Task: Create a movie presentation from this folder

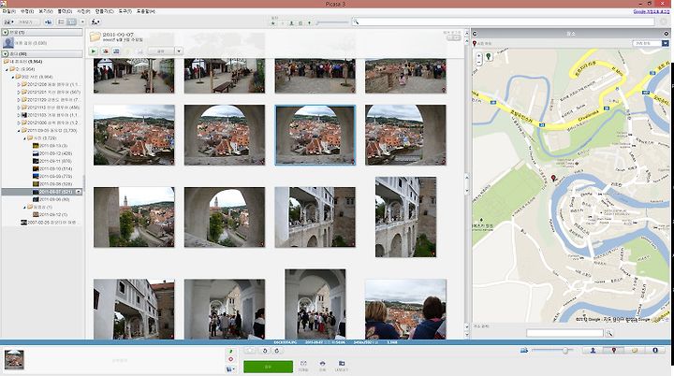Action: [116, 51]
